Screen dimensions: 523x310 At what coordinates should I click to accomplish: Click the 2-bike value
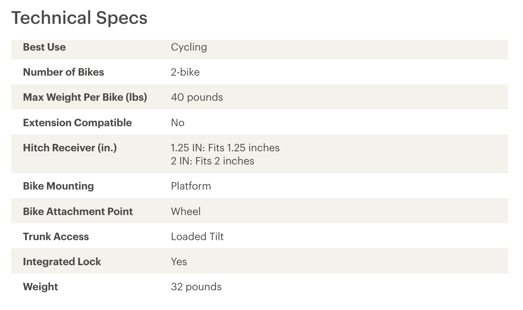pos(185,72)
